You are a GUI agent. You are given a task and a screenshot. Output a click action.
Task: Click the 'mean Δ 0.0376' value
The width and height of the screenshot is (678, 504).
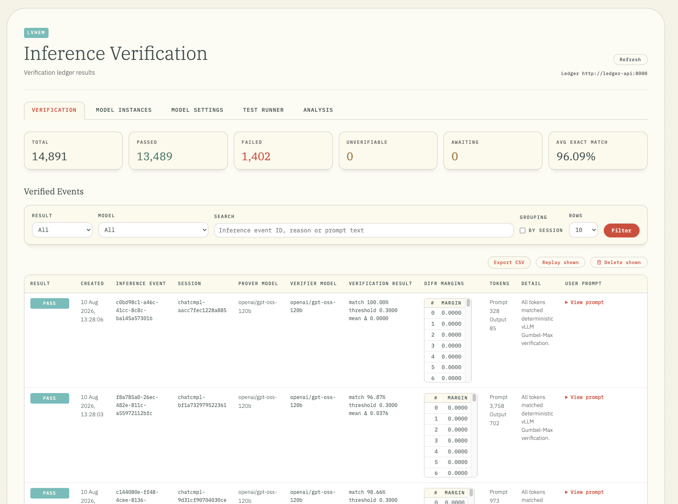(369, 413)
